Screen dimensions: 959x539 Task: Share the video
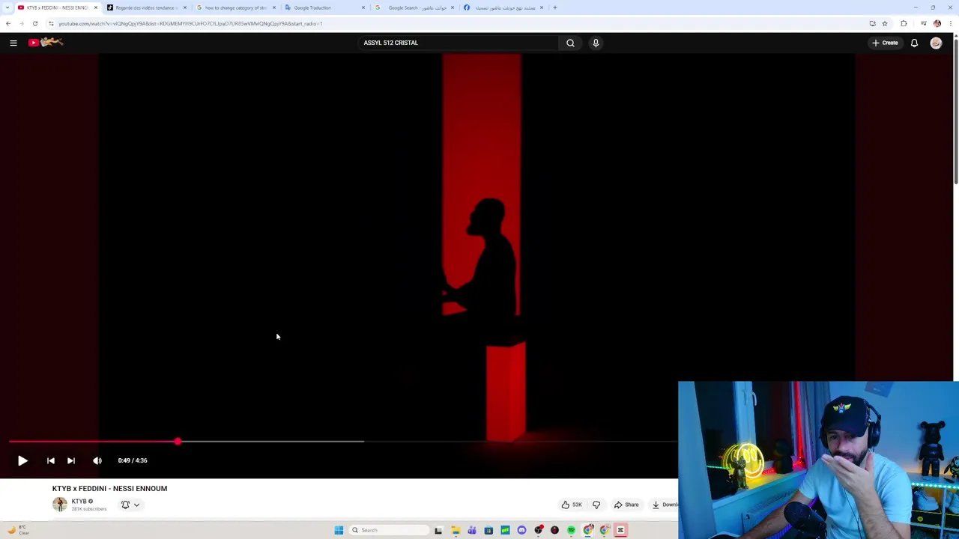tap(626, 505)
